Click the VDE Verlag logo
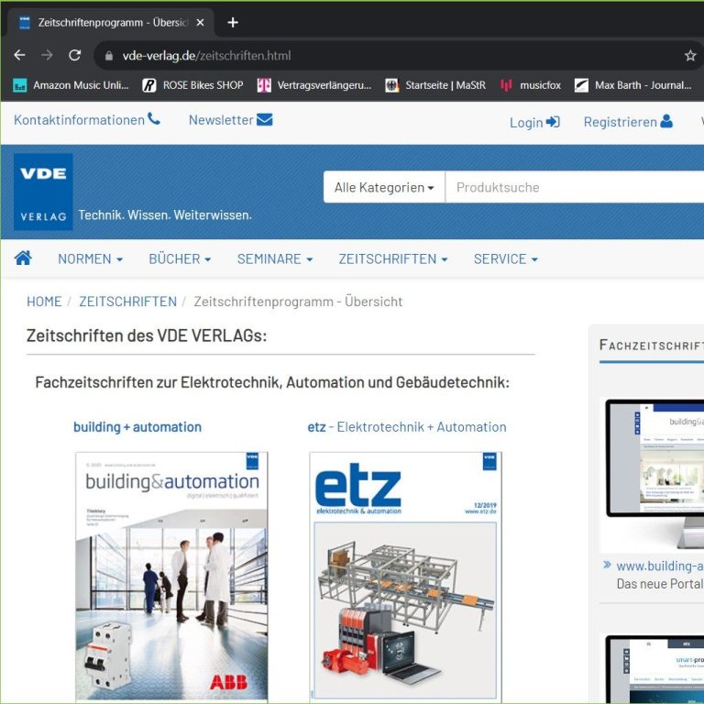704x704 pixels. [x=43, y=192]
